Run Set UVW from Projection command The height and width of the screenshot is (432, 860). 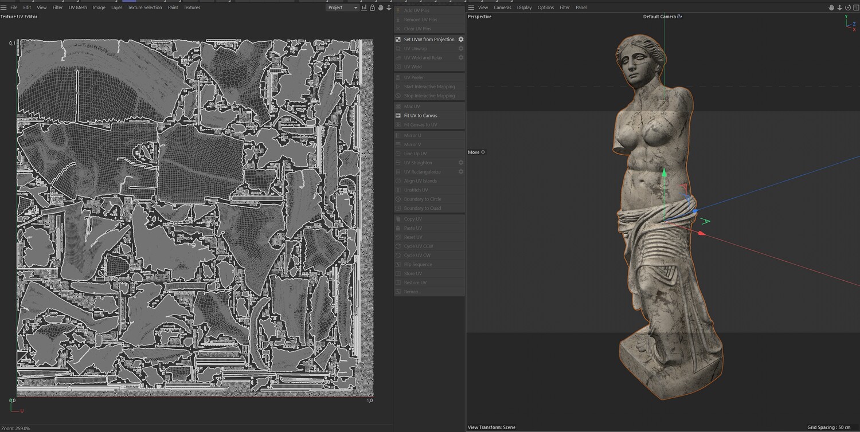pos(429,40)
